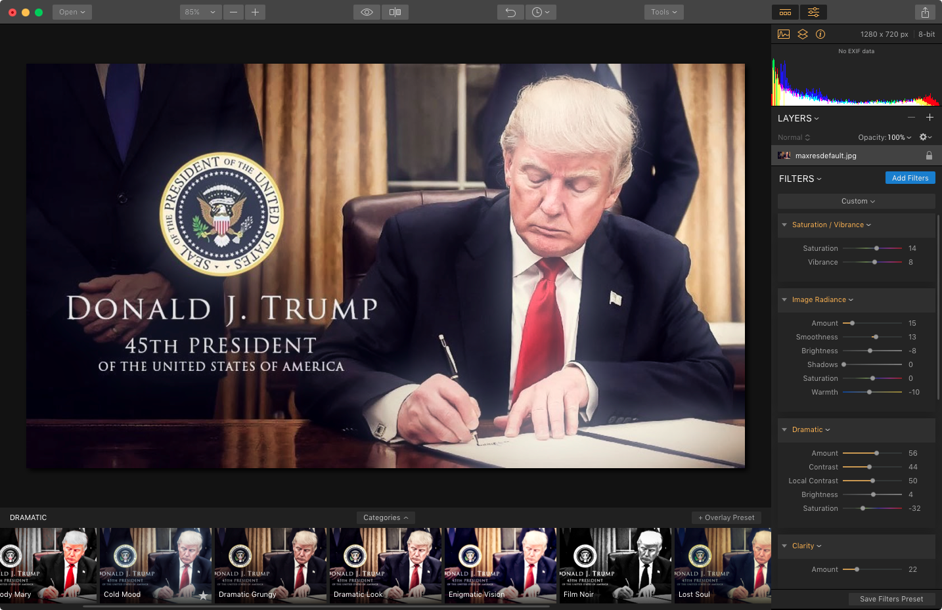Favorite Cold Mood with the star icon

point(203,596)
